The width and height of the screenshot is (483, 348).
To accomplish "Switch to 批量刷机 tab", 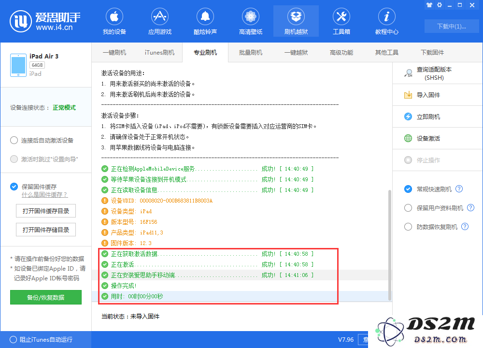I will coord(250,52).
